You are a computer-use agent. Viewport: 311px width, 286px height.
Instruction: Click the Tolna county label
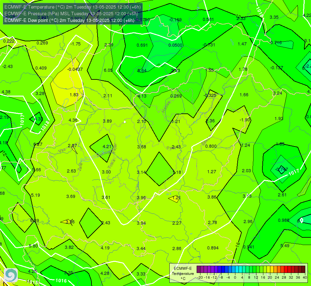(x=112, y=164)
